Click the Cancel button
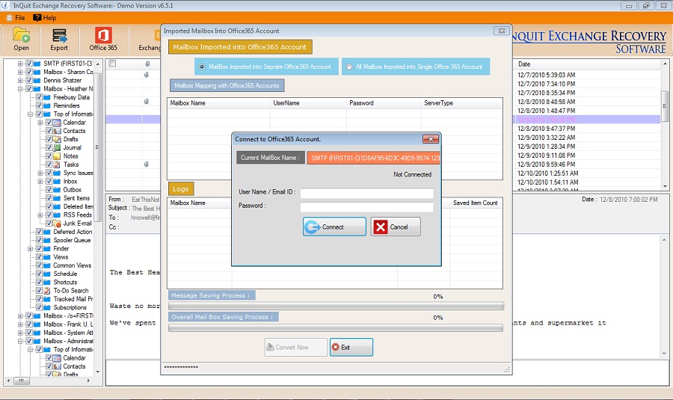Image resolution: width=673 pixels, height=400 pixels. pyautogui.click(x=396, y=227)
